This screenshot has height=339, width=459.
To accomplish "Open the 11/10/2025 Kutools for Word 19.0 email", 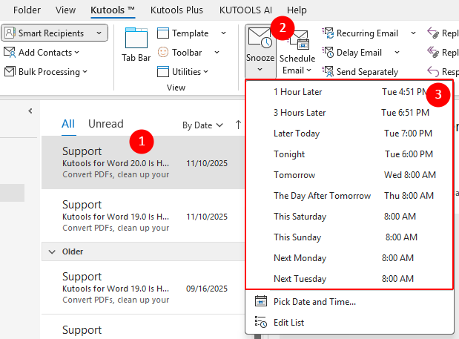I will pyautogui.click(x=143, y=216).
